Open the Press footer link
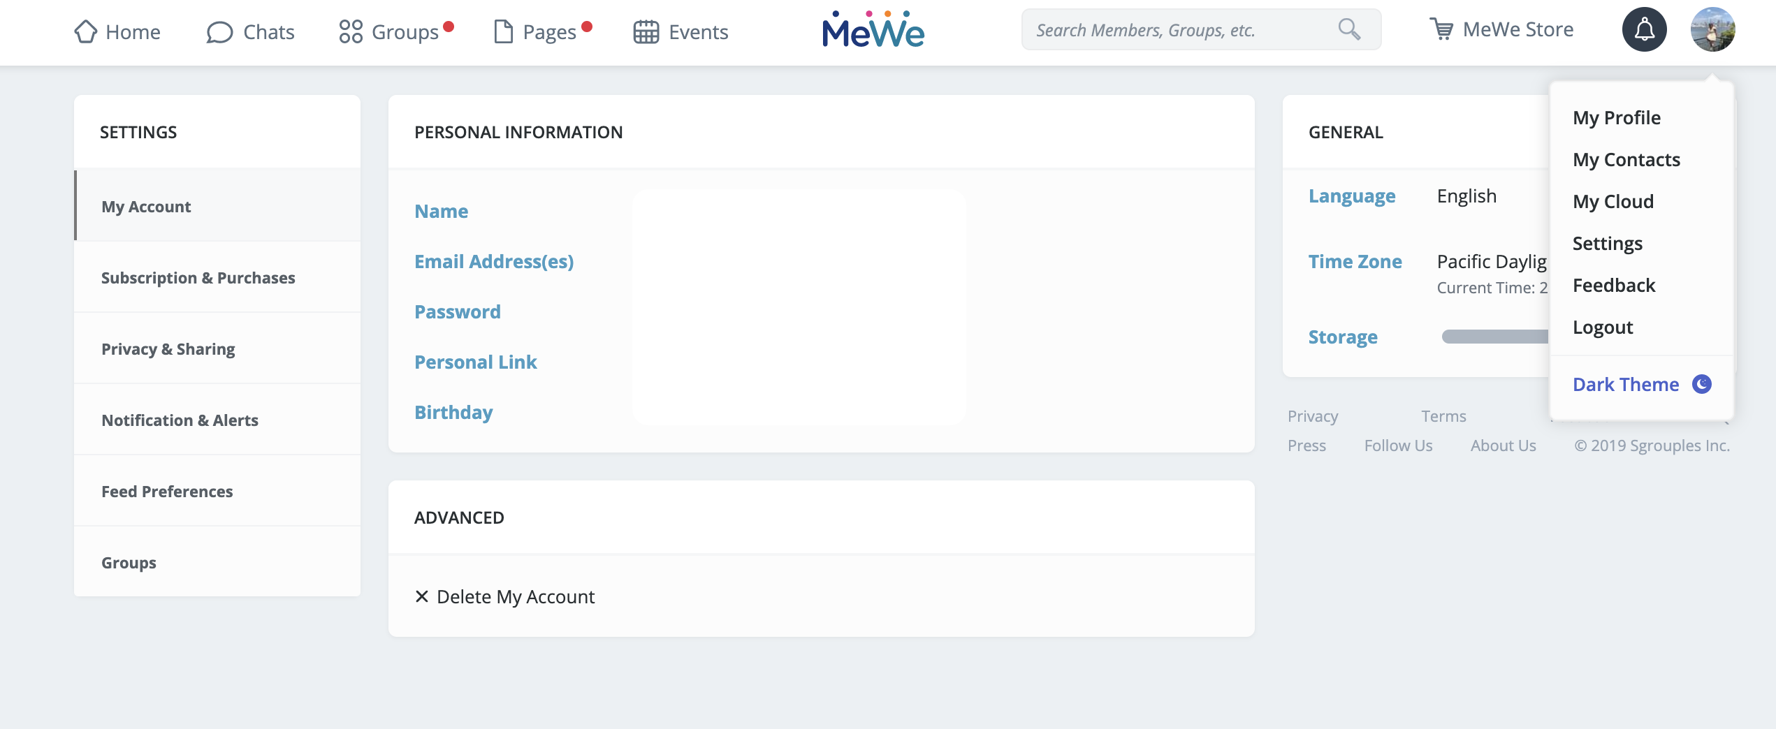This screenshot has height=729, width=1776. pos(1306,445)
